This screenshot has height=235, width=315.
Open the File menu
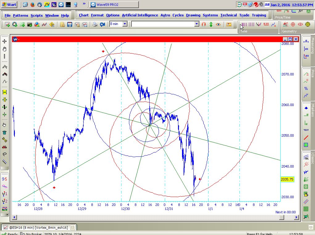8,15
